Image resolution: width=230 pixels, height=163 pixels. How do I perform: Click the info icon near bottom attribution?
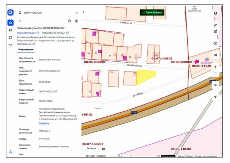pyautogui.click(x=158, y=156)
